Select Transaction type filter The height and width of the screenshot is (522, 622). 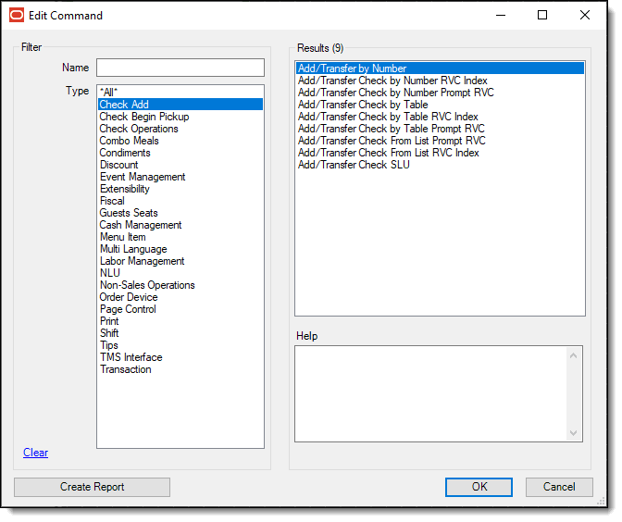tap(125, 369)
